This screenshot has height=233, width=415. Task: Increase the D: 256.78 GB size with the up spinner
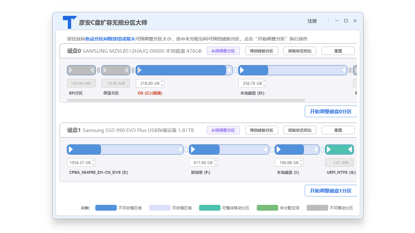pyautogui.click(x=265, y=81)
